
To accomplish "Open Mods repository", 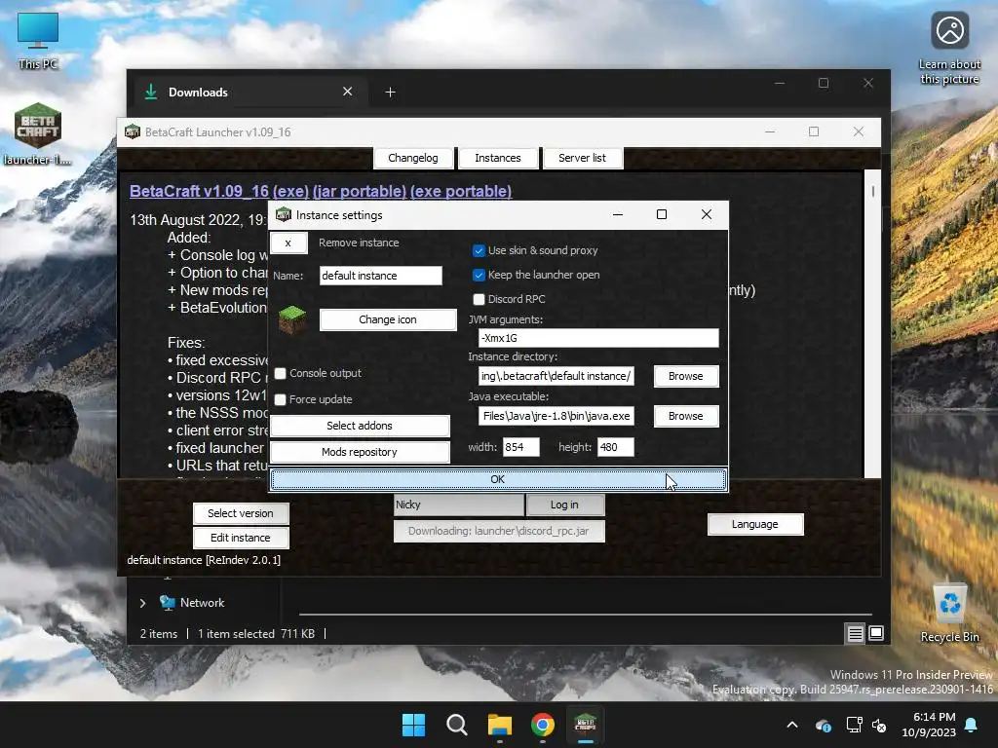I will 360,452.
